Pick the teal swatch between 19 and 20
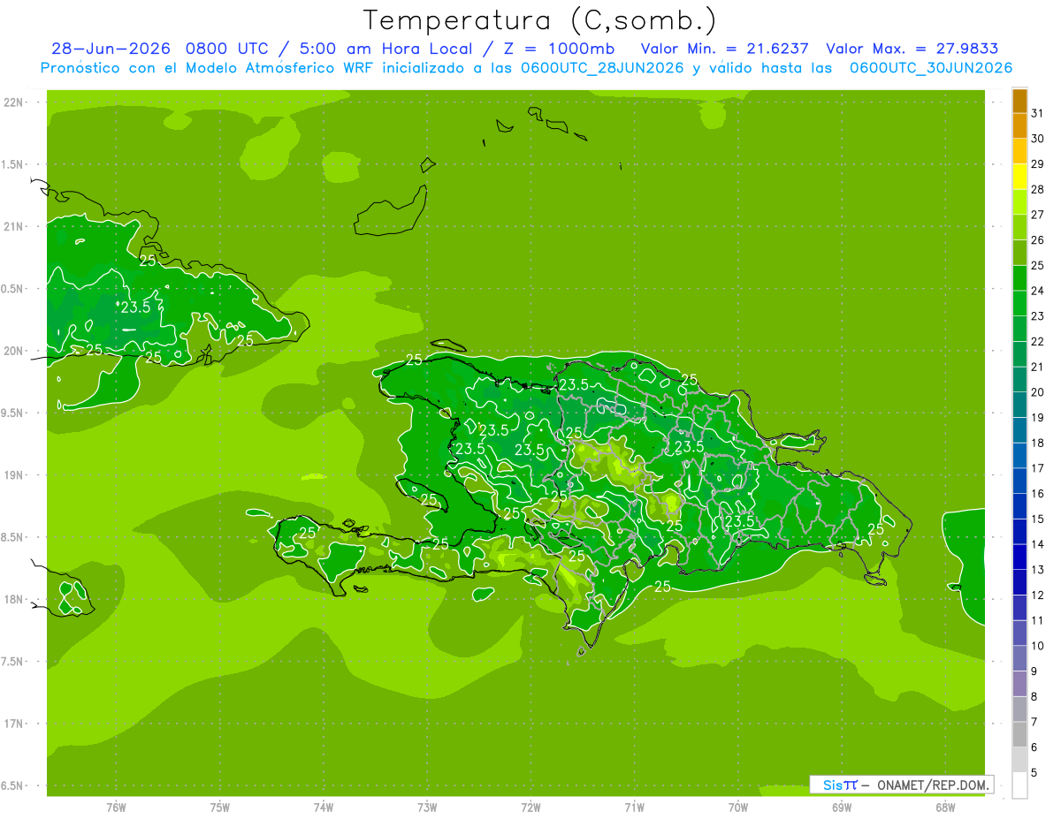 1019,405
